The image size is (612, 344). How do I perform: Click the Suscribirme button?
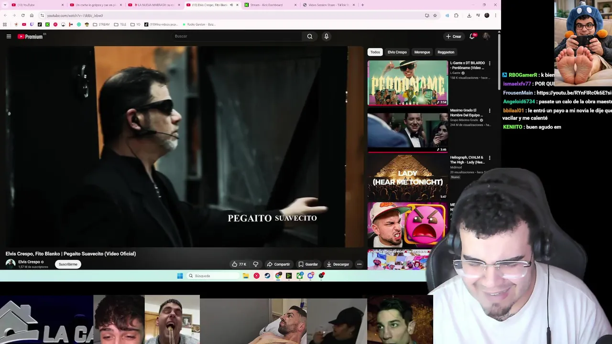coord(68,264)
